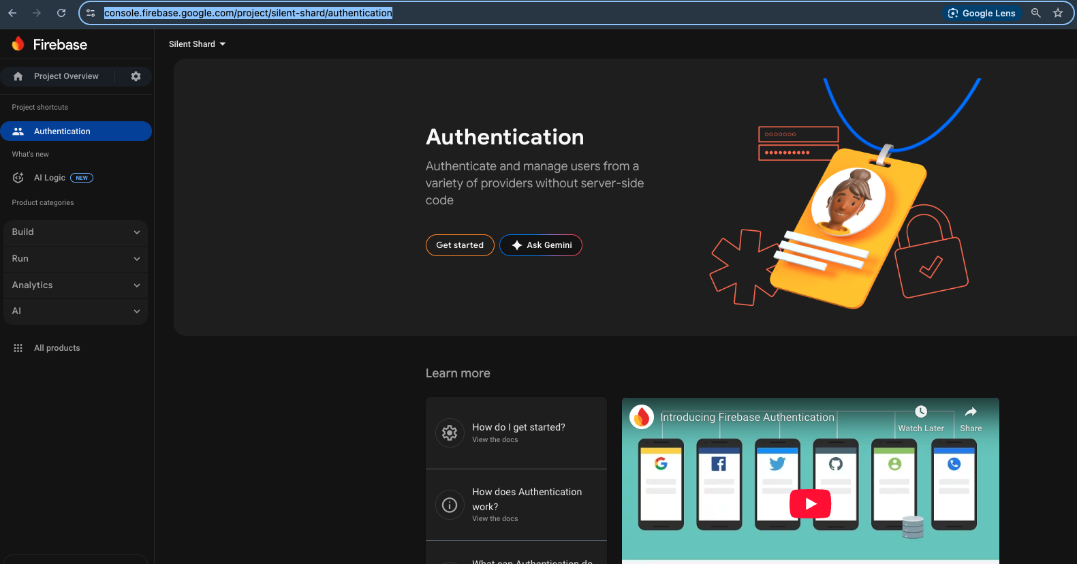Click the browser forward arrow
This screenshot has width=1077, height=564.
click(x=37, y=13)
